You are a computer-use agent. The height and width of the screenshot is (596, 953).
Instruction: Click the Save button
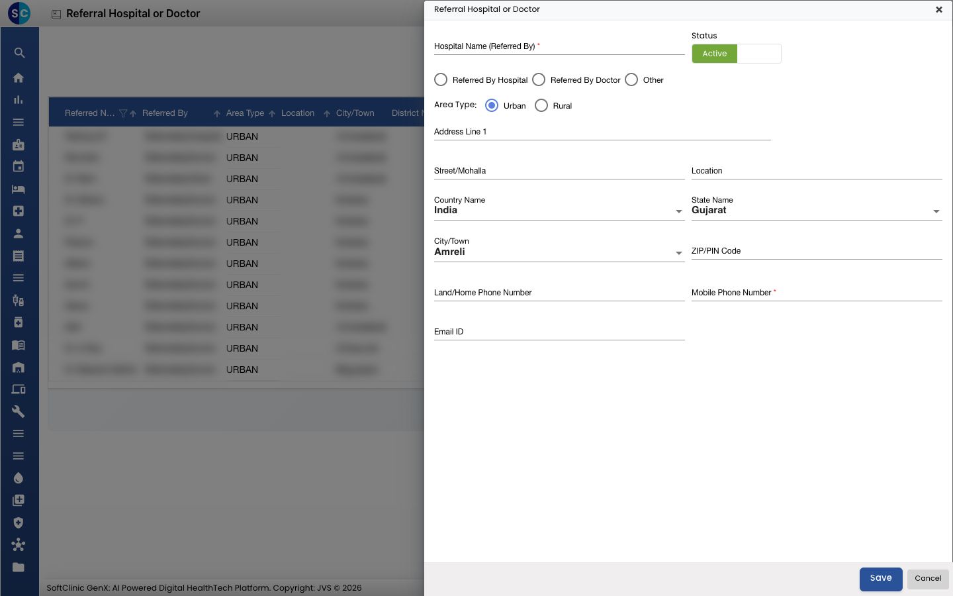click(881, 579)
